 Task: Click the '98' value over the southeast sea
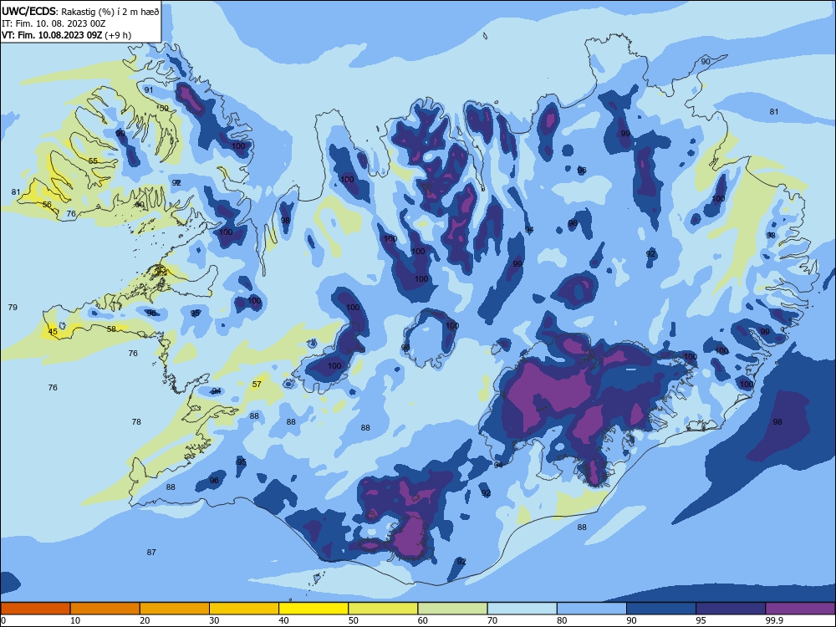point(777,421)
